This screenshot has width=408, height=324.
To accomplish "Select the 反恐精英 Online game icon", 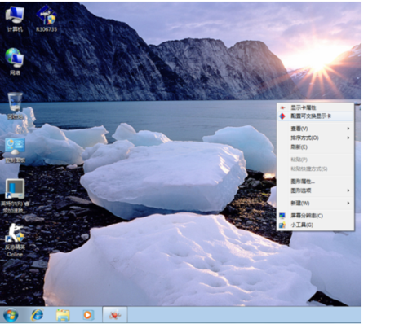I will tap(15, 240).
